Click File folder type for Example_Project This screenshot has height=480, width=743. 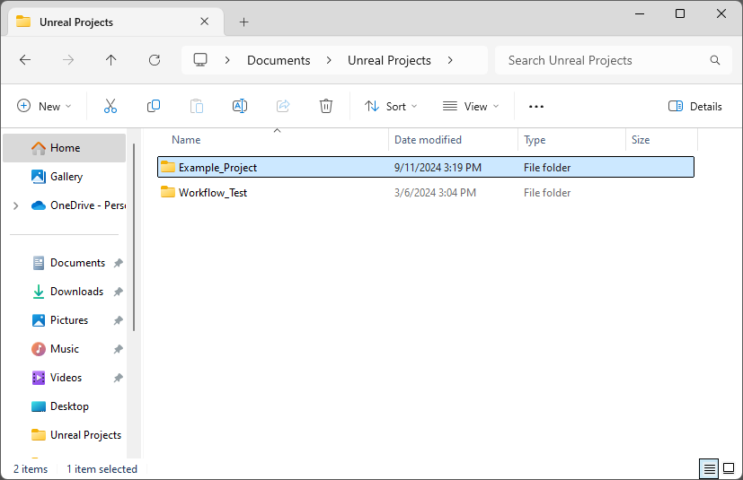547,168
